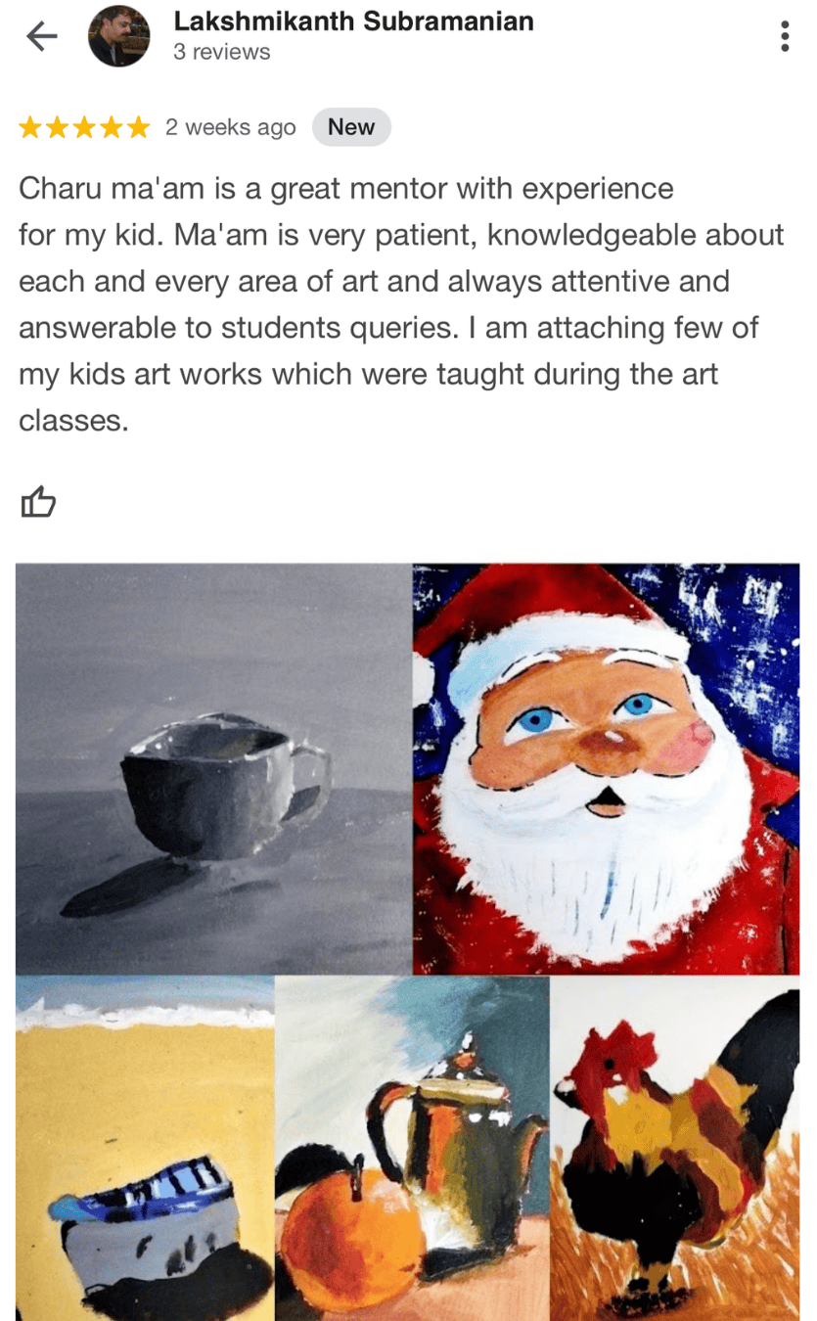This screenshot has width=817, height=1321.
Task: Open the three-dot more options menu
Action: pyautogui.click(x=784, y=37)
